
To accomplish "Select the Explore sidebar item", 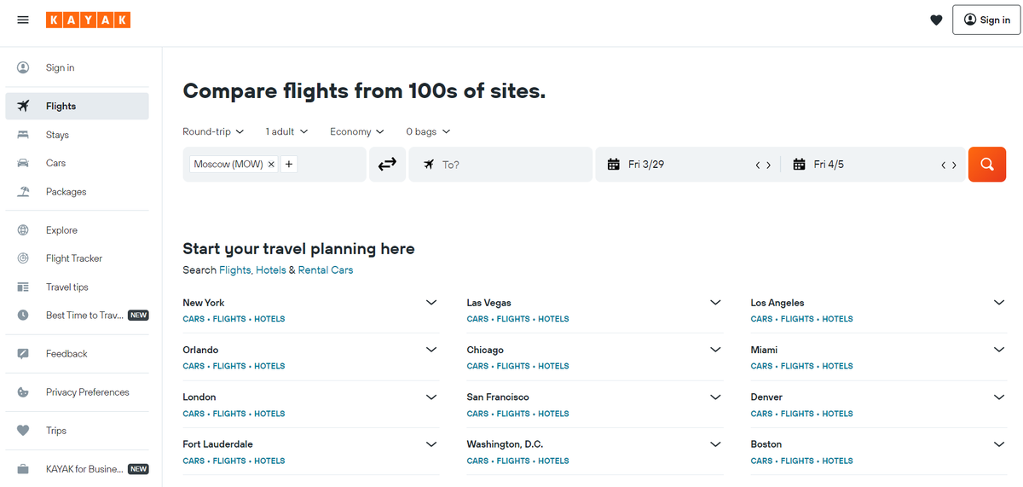I will [61, 230].
